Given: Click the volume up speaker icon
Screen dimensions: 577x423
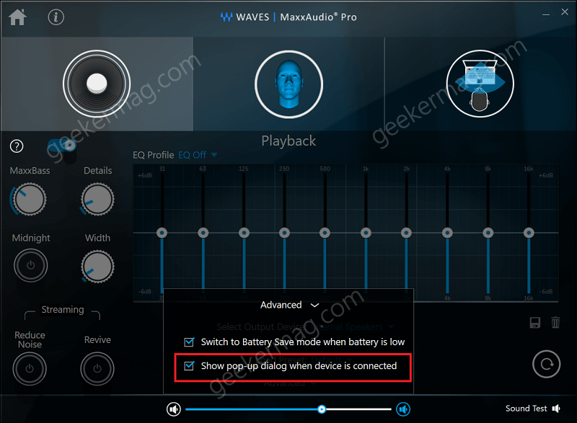Looking at the screenshot, I should pos(403,409).
